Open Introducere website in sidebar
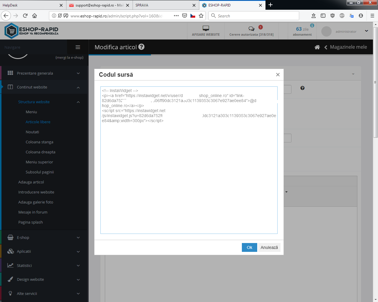 [36, 192]
